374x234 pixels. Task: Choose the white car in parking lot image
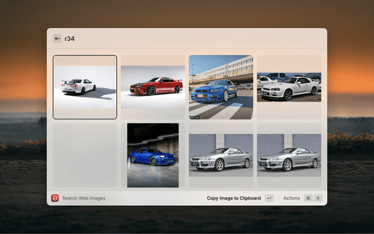tap(289, 87)
